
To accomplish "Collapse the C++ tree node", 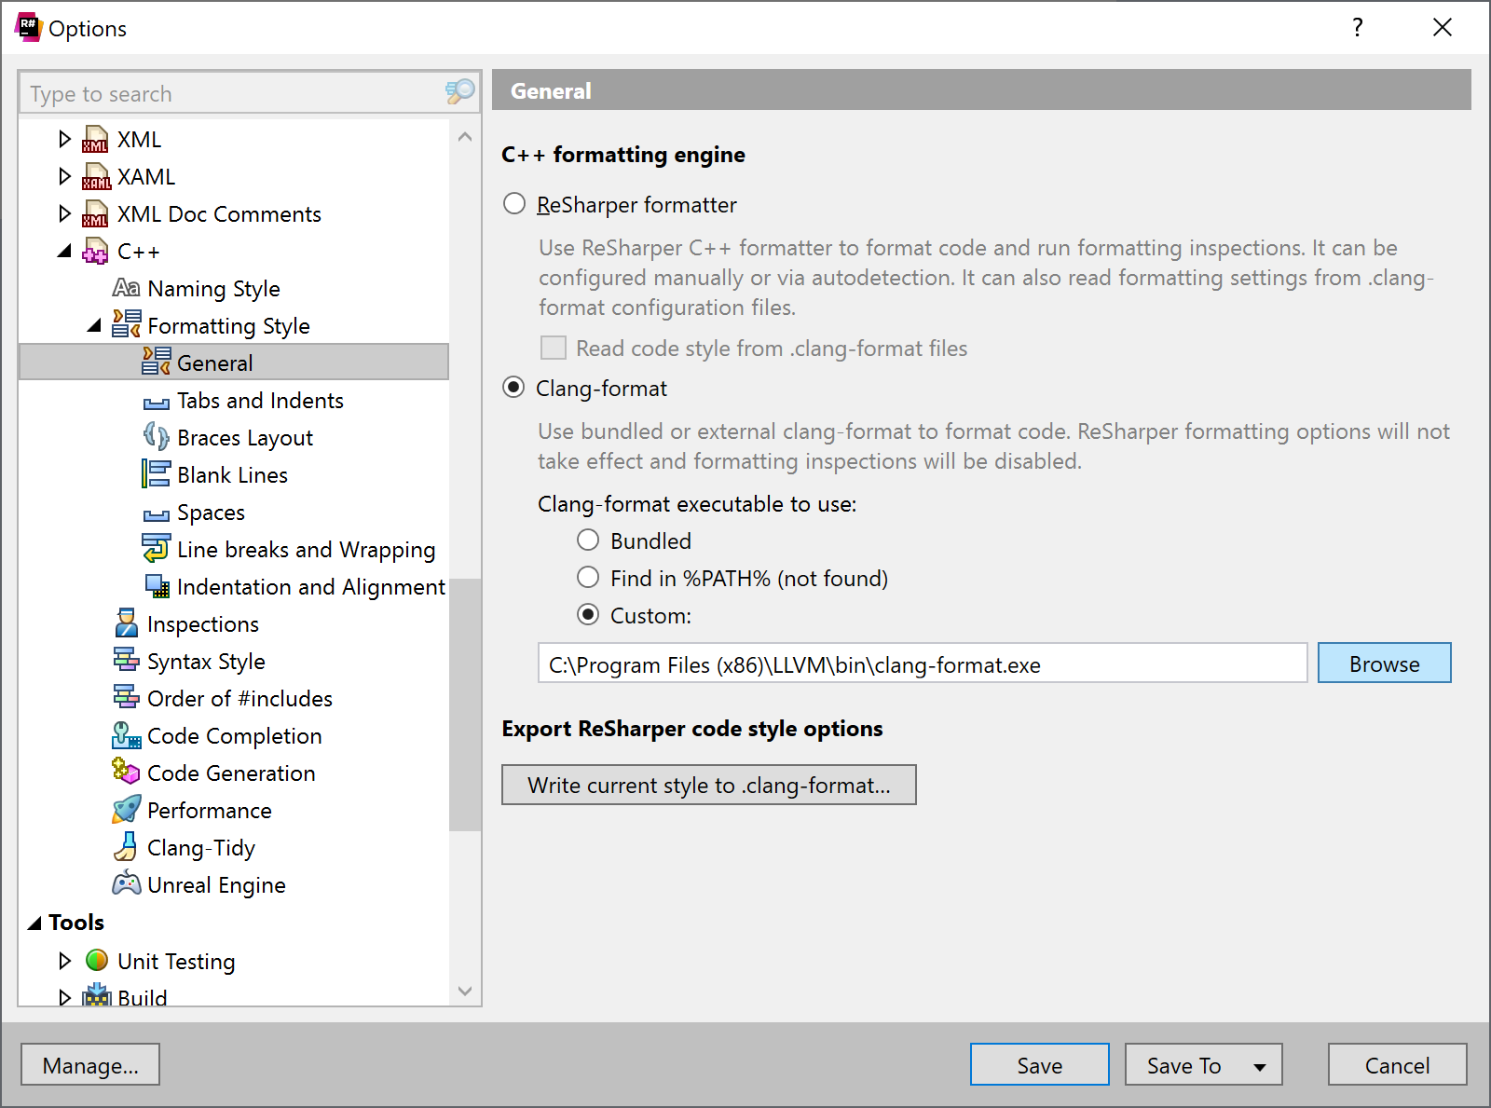I will pos(64,251).
